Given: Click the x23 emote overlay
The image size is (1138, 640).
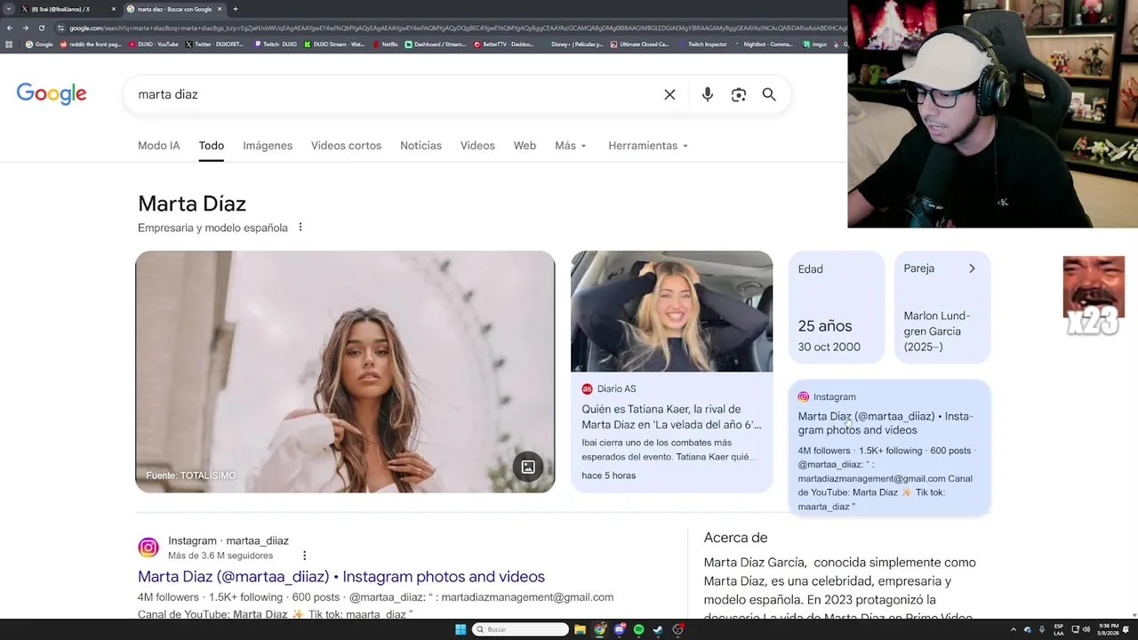Looking at the screenshot, I should pos(1094,297).
